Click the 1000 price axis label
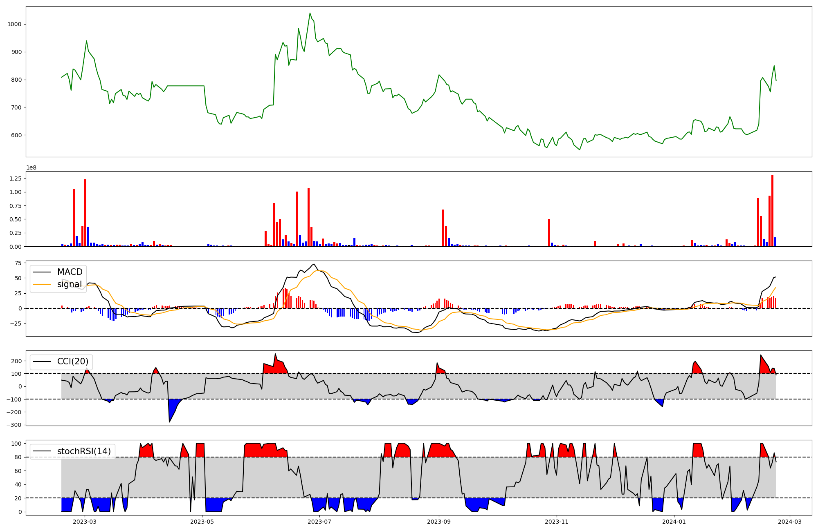This screenshot has width=818, height=531. (15, 25)
